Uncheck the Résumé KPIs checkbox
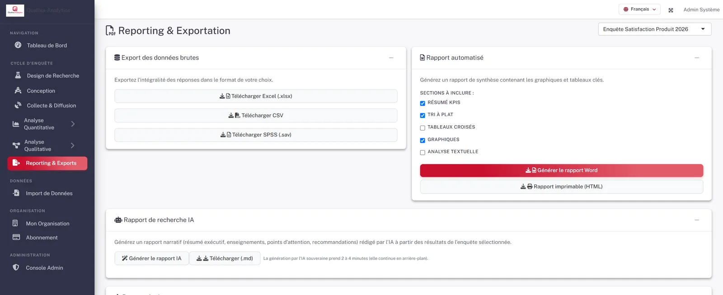 423,103
